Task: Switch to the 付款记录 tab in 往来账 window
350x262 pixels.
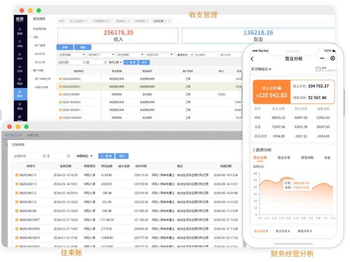Action: [x=33, y=135]
